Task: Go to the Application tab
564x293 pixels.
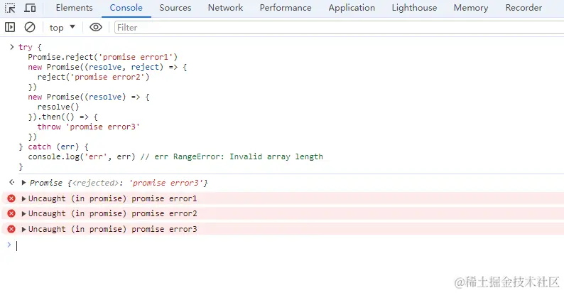Action: (x=352, y=8)
